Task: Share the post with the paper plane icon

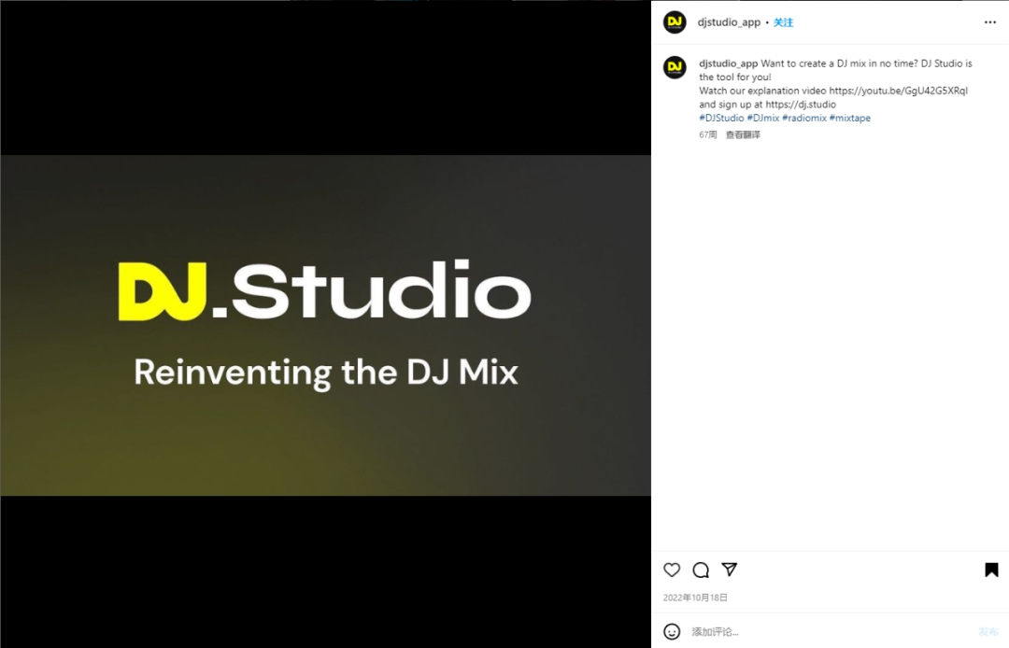Action: [729, 570]
